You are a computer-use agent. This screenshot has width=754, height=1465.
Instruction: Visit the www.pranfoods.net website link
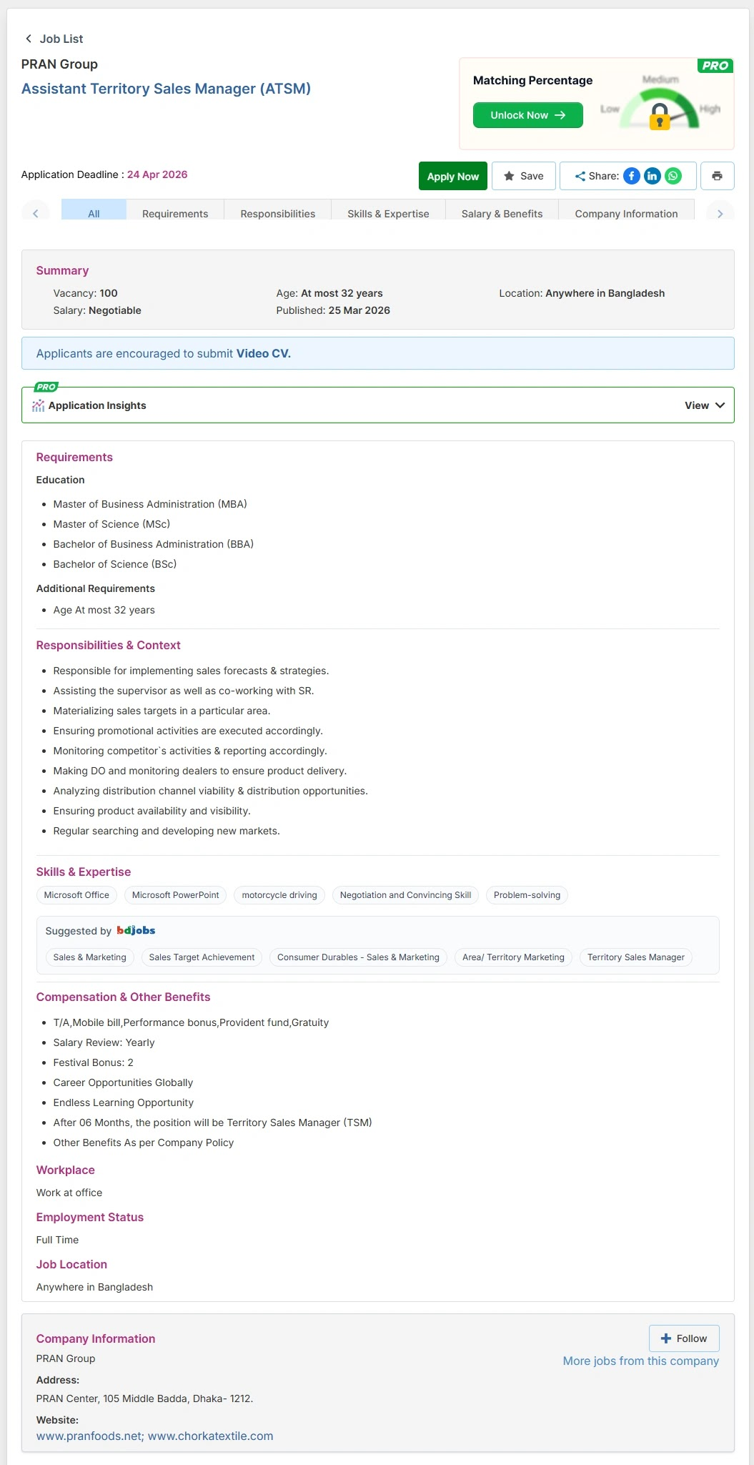pos(89,1436)
